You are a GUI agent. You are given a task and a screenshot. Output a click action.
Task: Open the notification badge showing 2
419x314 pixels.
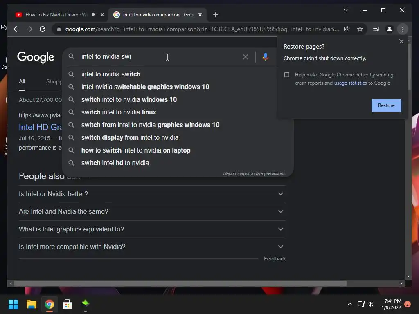pos(408,304)
